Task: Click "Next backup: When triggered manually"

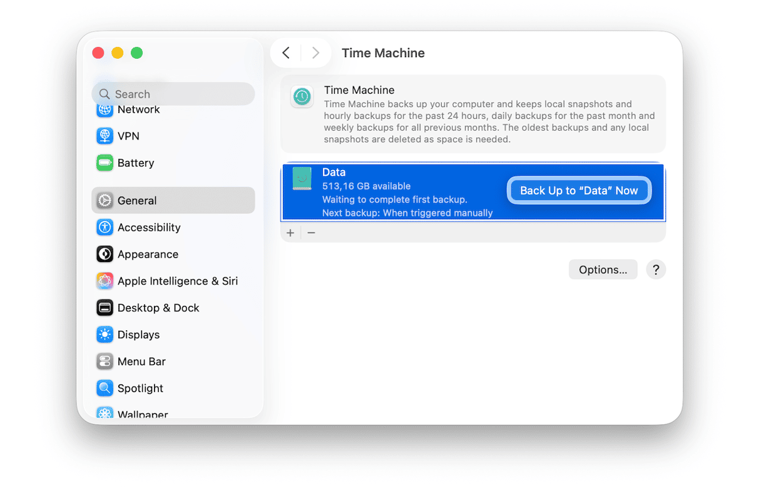Action: point(407,213)
